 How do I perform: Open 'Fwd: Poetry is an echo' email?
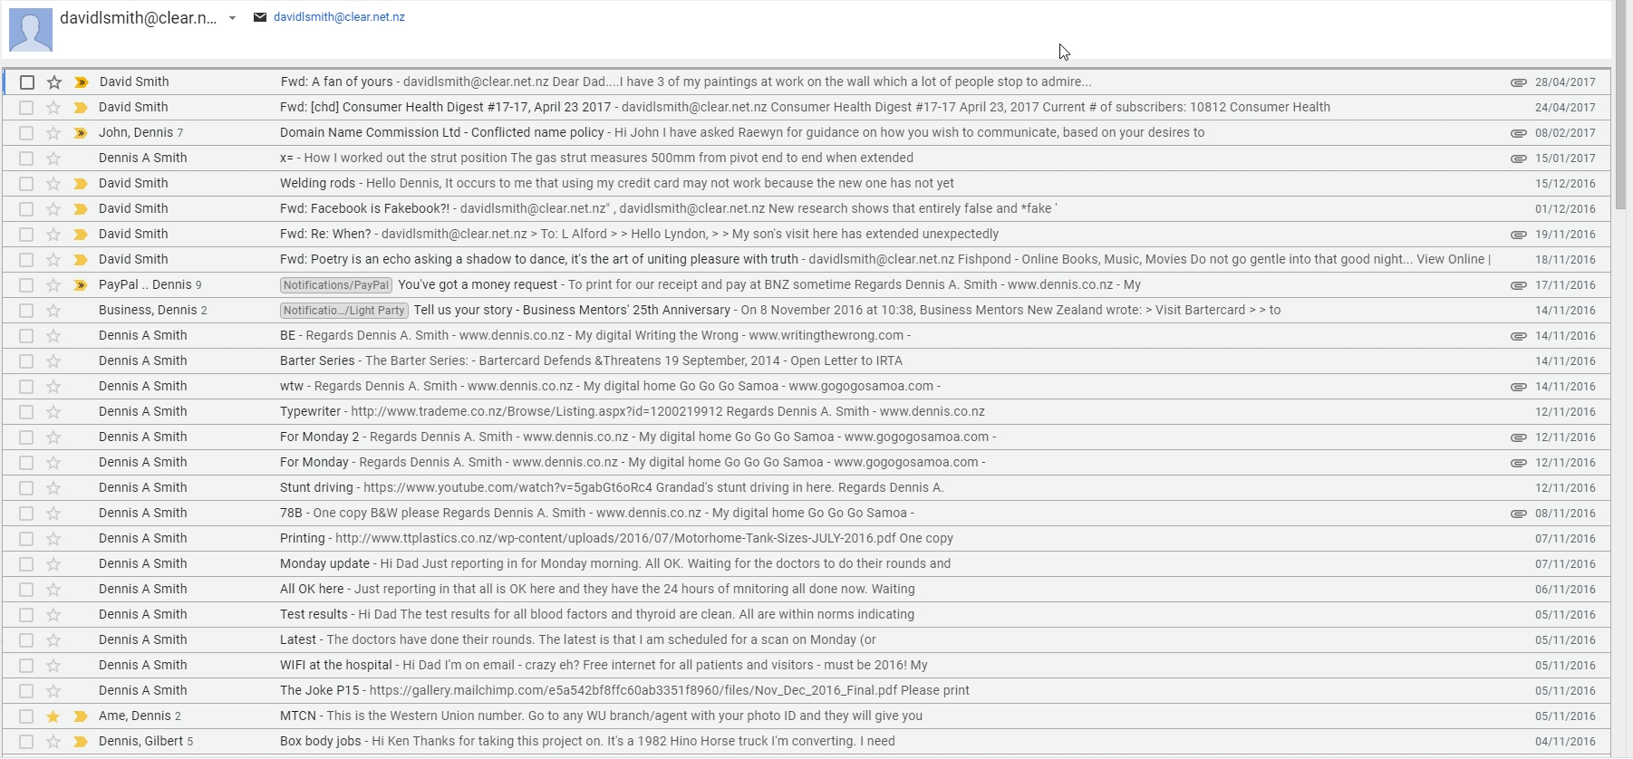point(807,260)
